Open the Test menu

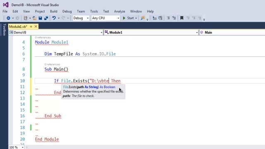tap(106, 11)
